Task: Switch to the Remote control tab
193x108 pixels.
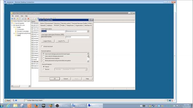Action: pos(66,23)
